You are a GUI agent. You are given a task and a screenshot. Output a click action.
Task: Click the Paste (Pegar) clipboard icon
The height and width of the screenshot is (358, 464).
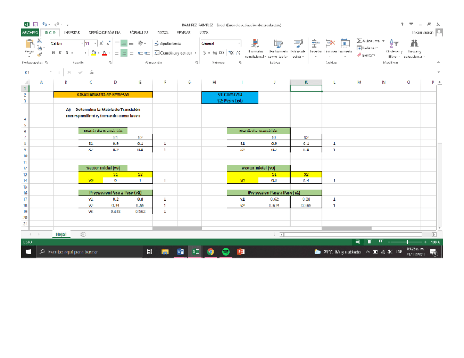click(29, 46)
